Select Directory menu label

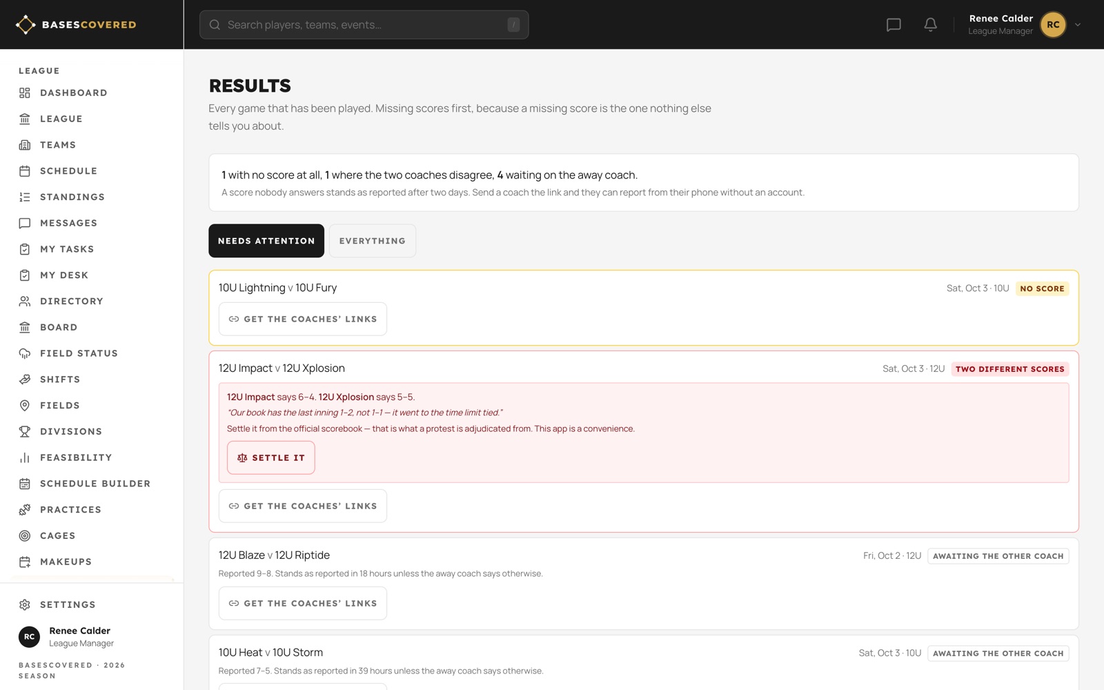click(72, 302)
